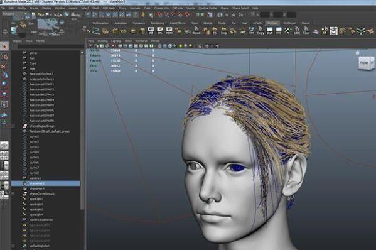Open the outliner Display menu
The width and height of the screenshot is (376, 250).
tap(17, 41)
